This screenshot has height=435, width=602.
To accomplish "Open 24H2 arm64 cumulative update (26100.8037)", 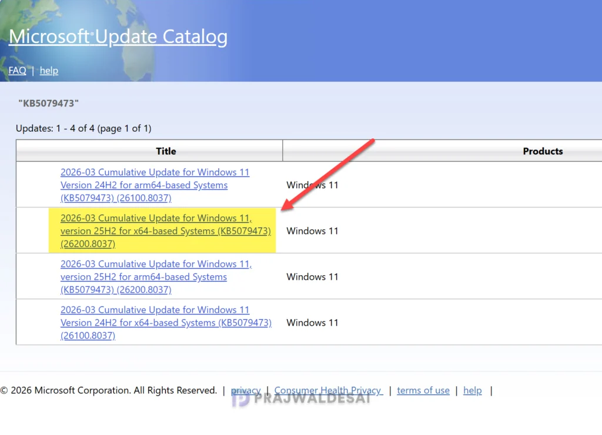I will [155, 185].
